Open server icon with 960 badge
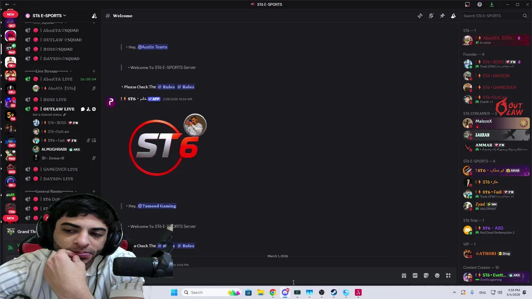 tap(10, 156)
